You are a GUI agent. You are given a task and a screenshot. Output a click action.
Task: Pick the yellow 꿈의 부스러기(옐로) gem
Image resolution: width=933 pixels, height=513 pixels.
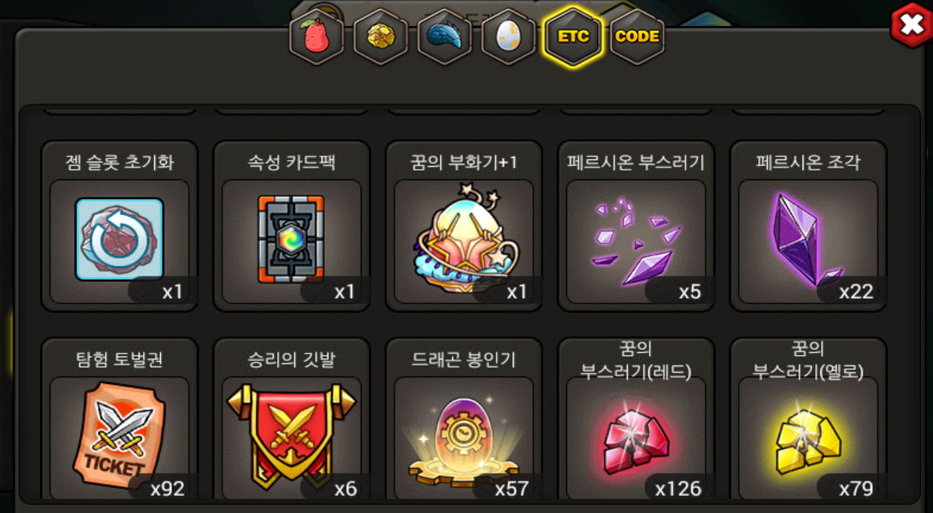coord(808,442)
